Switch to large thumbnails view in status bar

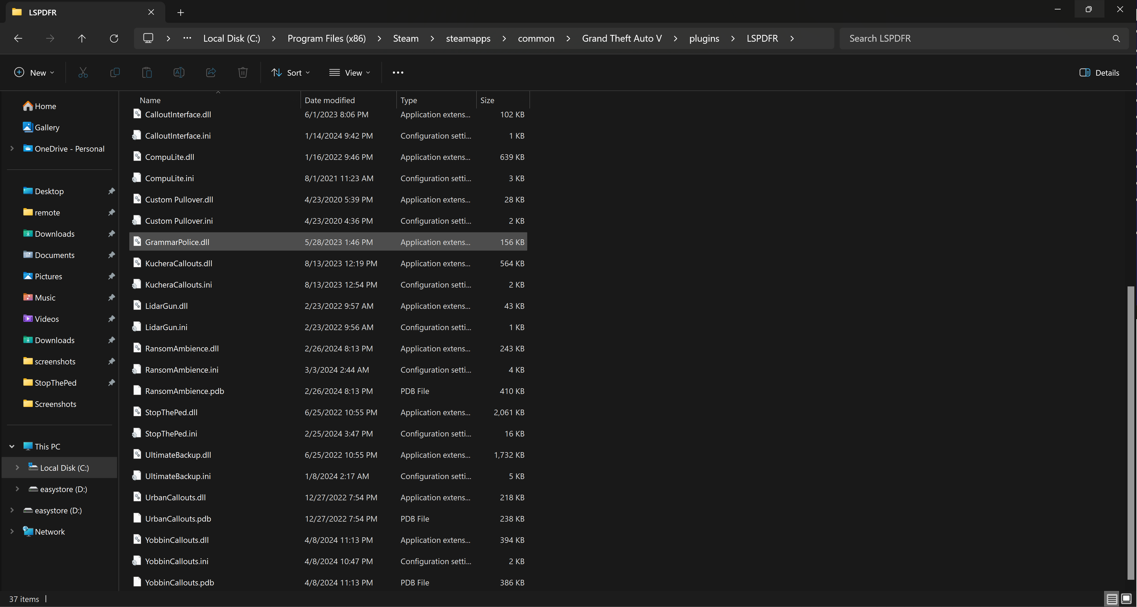1126,599
